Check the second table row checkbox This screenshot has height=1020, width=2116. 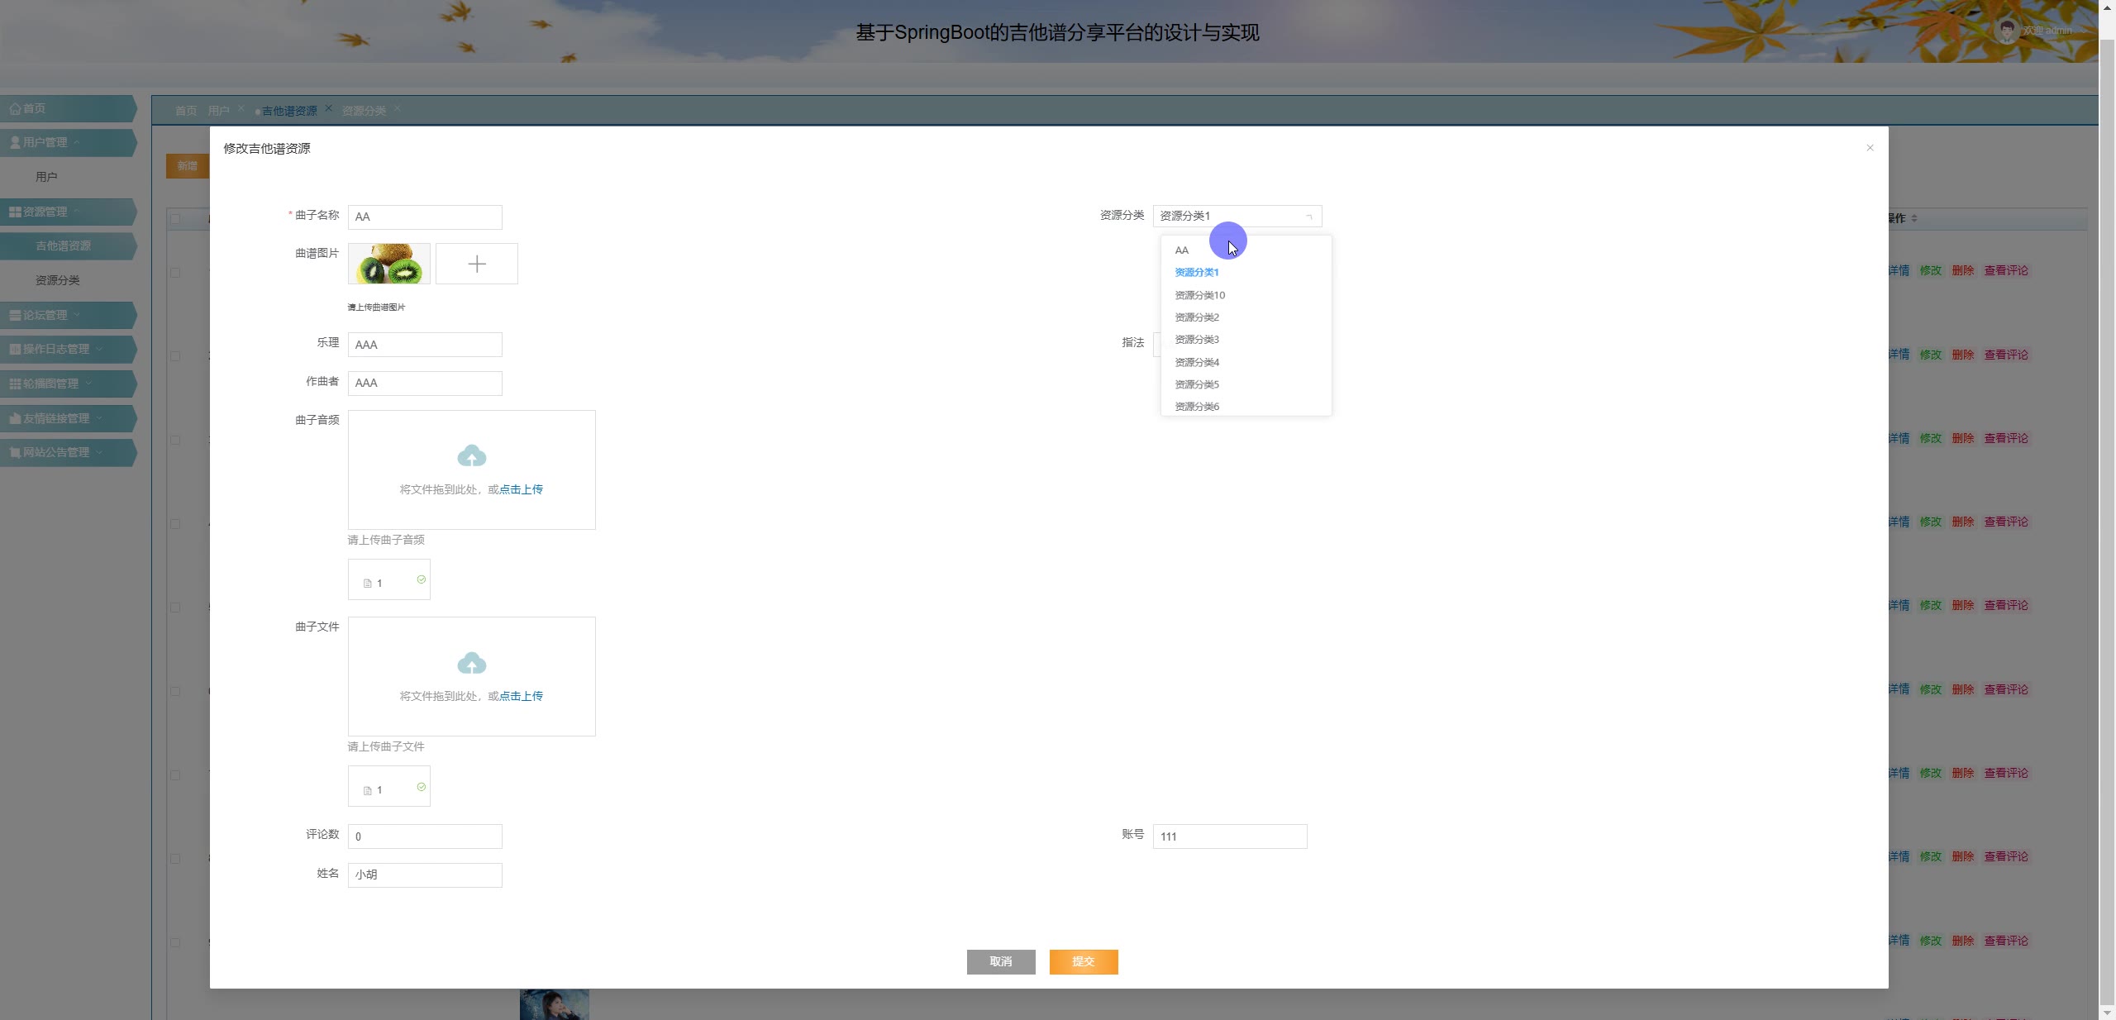coord(175,355)
